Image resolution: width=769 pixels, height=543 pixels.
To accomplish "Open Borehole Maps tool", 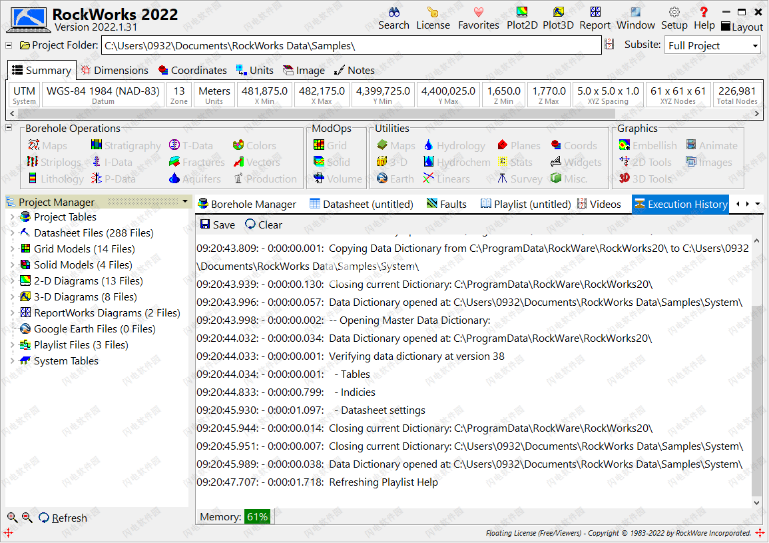I will pos(47,145).
